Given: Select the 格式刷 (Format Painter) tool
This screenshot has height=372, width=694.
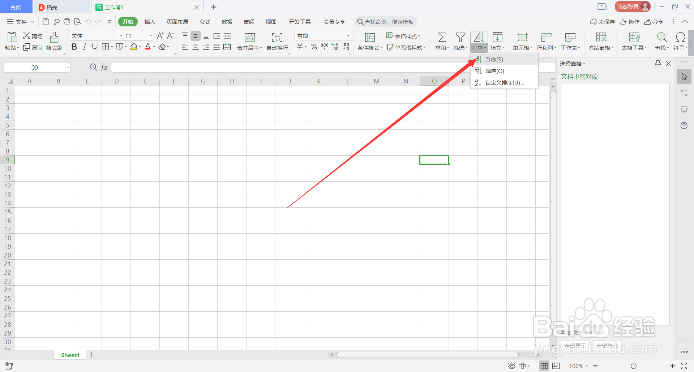Looking at the screenshot, I should pos(54,41).
